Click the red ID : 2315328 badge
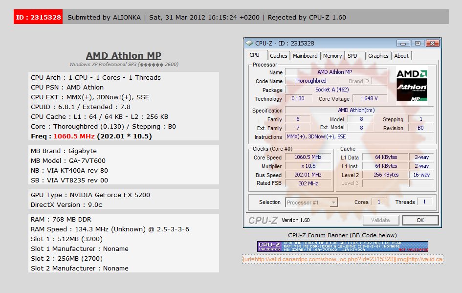 (38, 17)
